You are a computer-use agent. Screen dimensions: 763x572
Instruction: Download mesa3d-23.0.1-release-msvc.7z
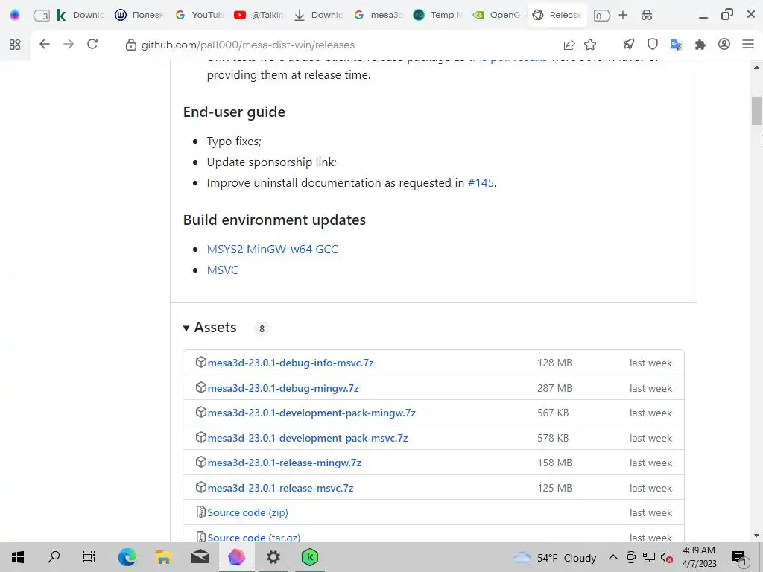(280, 488)
